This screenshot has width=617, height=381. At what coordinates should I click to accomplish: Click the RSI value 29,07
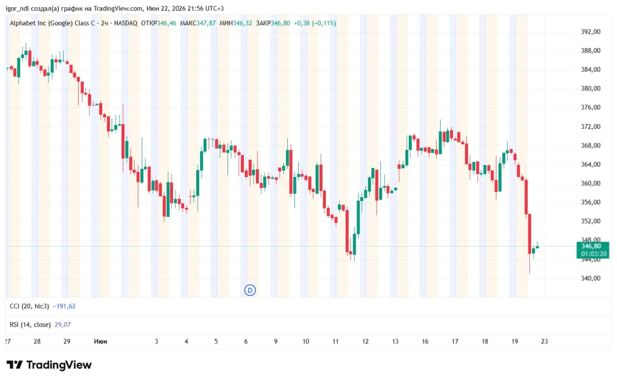63,325
